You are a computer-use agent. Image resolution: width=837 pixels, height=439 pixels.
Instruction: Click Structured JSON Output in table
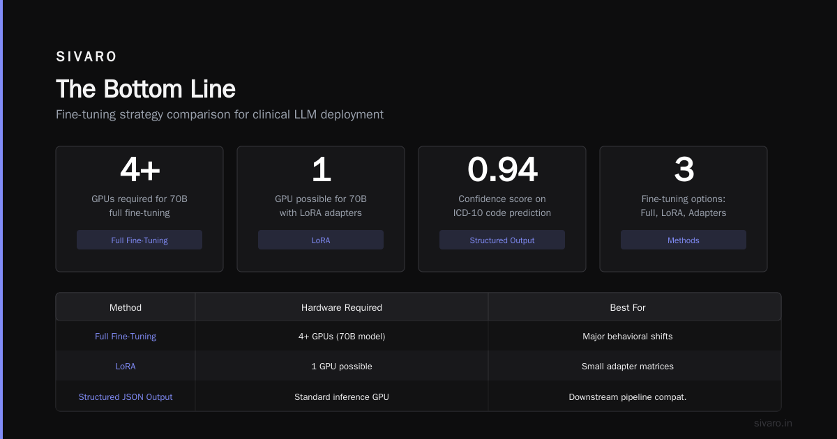pyautogui.click(x=126, y=396)
